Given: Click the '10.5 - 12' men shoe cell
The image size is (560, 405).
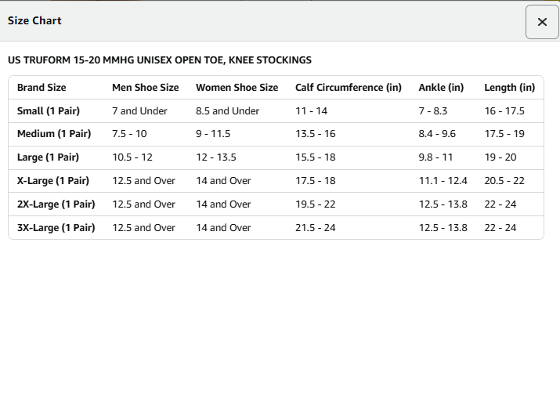Looking at the screenshot, I should point(132,157).
